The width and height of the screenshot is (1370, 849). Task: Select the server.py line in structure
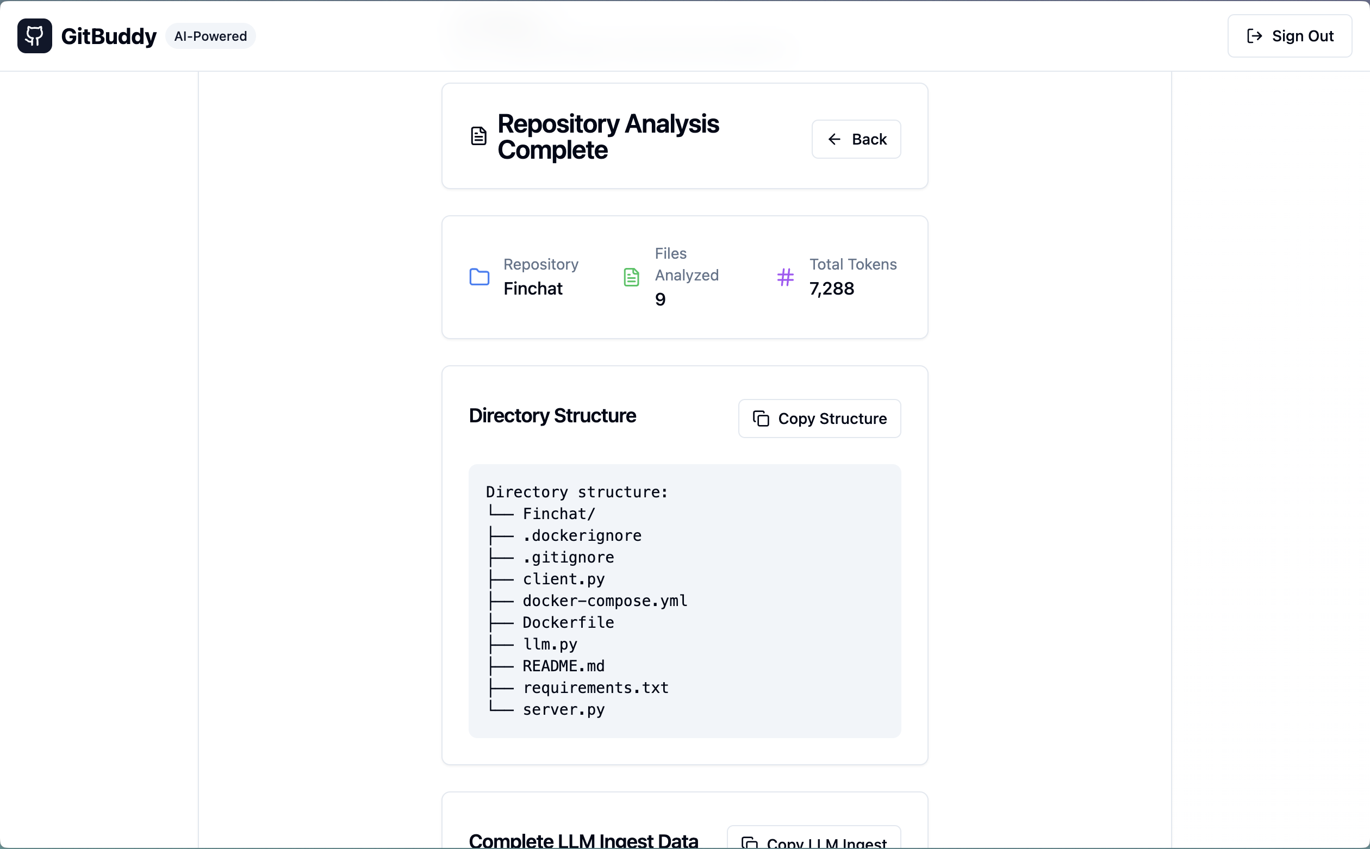pos(563,709)
